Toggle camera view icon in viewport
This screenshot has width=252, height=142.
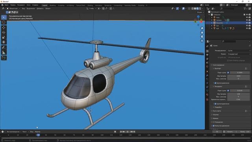[202, 37]
